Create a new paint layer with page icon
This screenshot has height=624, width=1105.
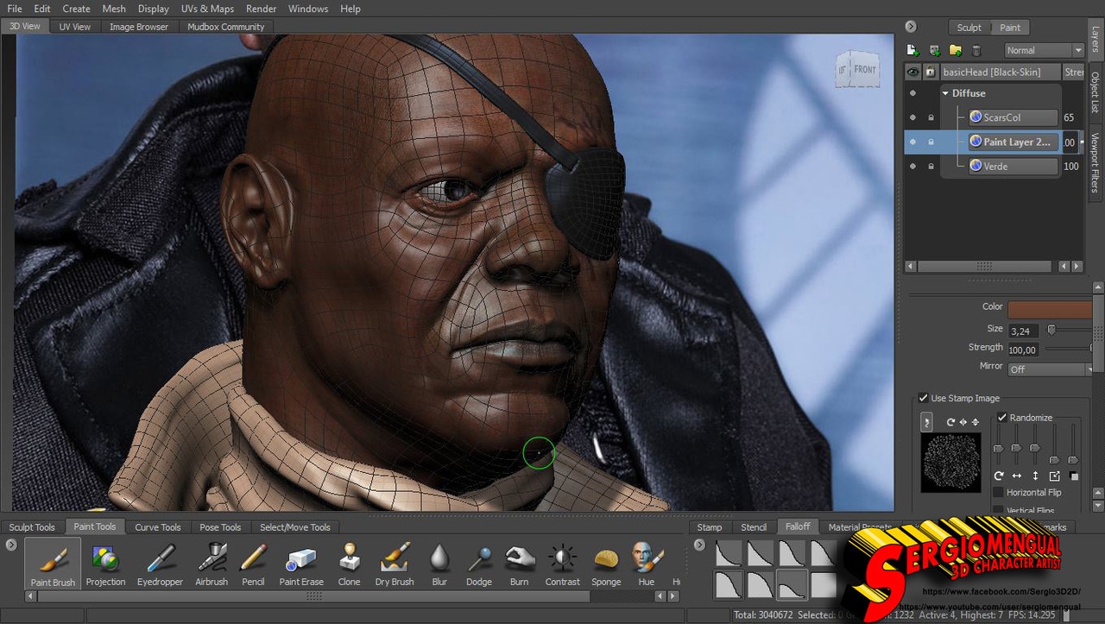[912, 51]
